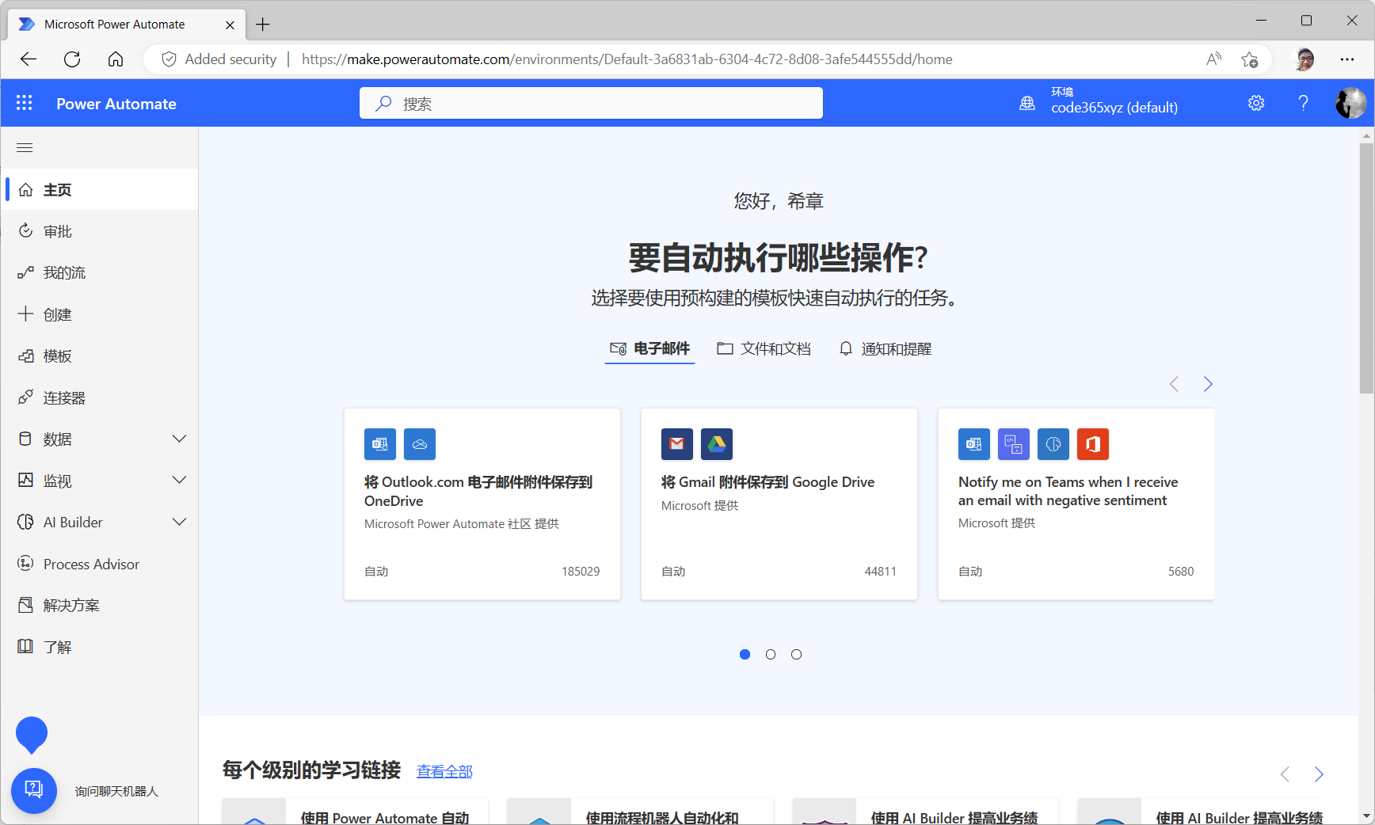The width and height of the screenshot is (1375, 825).
Task: Click the AI Builder icon on third card
Action: coord(1053,444)
